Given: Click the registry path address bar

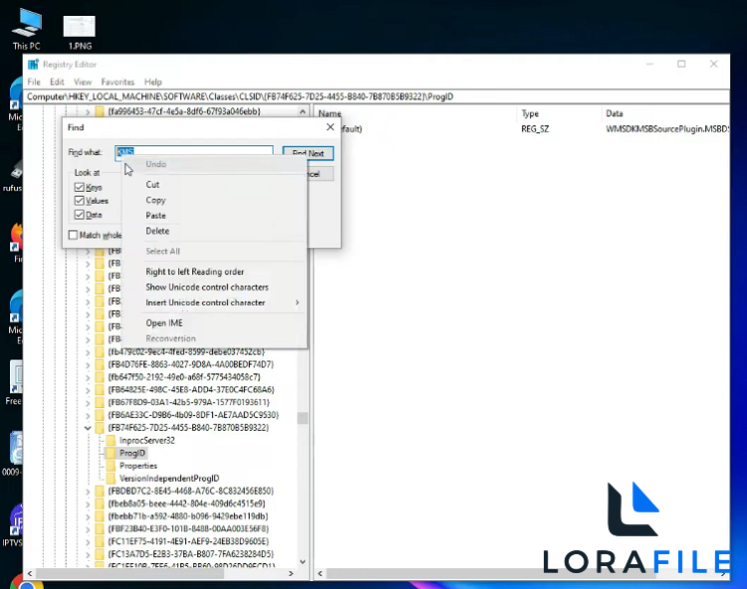Looking at the screenshot, I should (x=376, y=97).
